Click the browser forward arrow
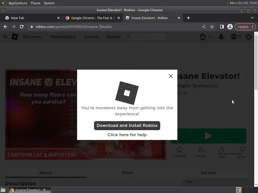Image resolution: width=258 pixels, height=193 pixels. tap(14, 27)
